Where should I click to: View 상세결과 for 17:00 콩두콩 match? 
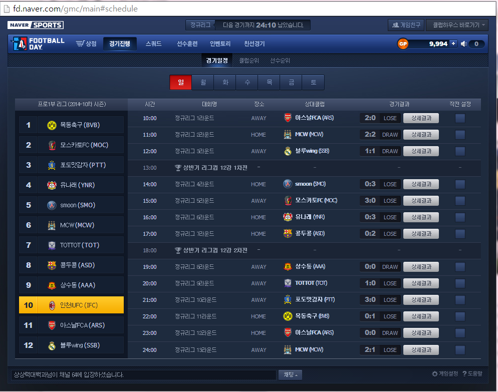click(x=421, y=234)
